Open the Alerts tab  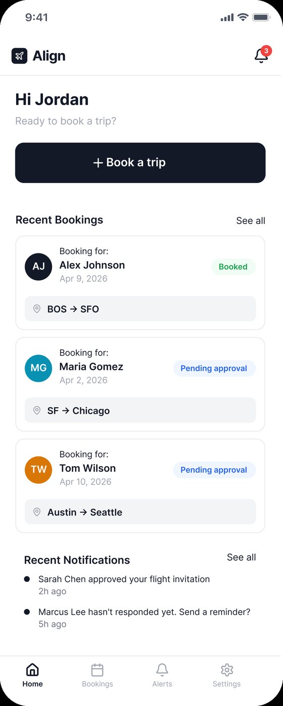pyautogui.click(x=162, y=676)
